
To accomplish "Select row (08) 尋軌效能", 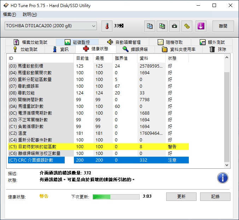I will tap(99, 93).
